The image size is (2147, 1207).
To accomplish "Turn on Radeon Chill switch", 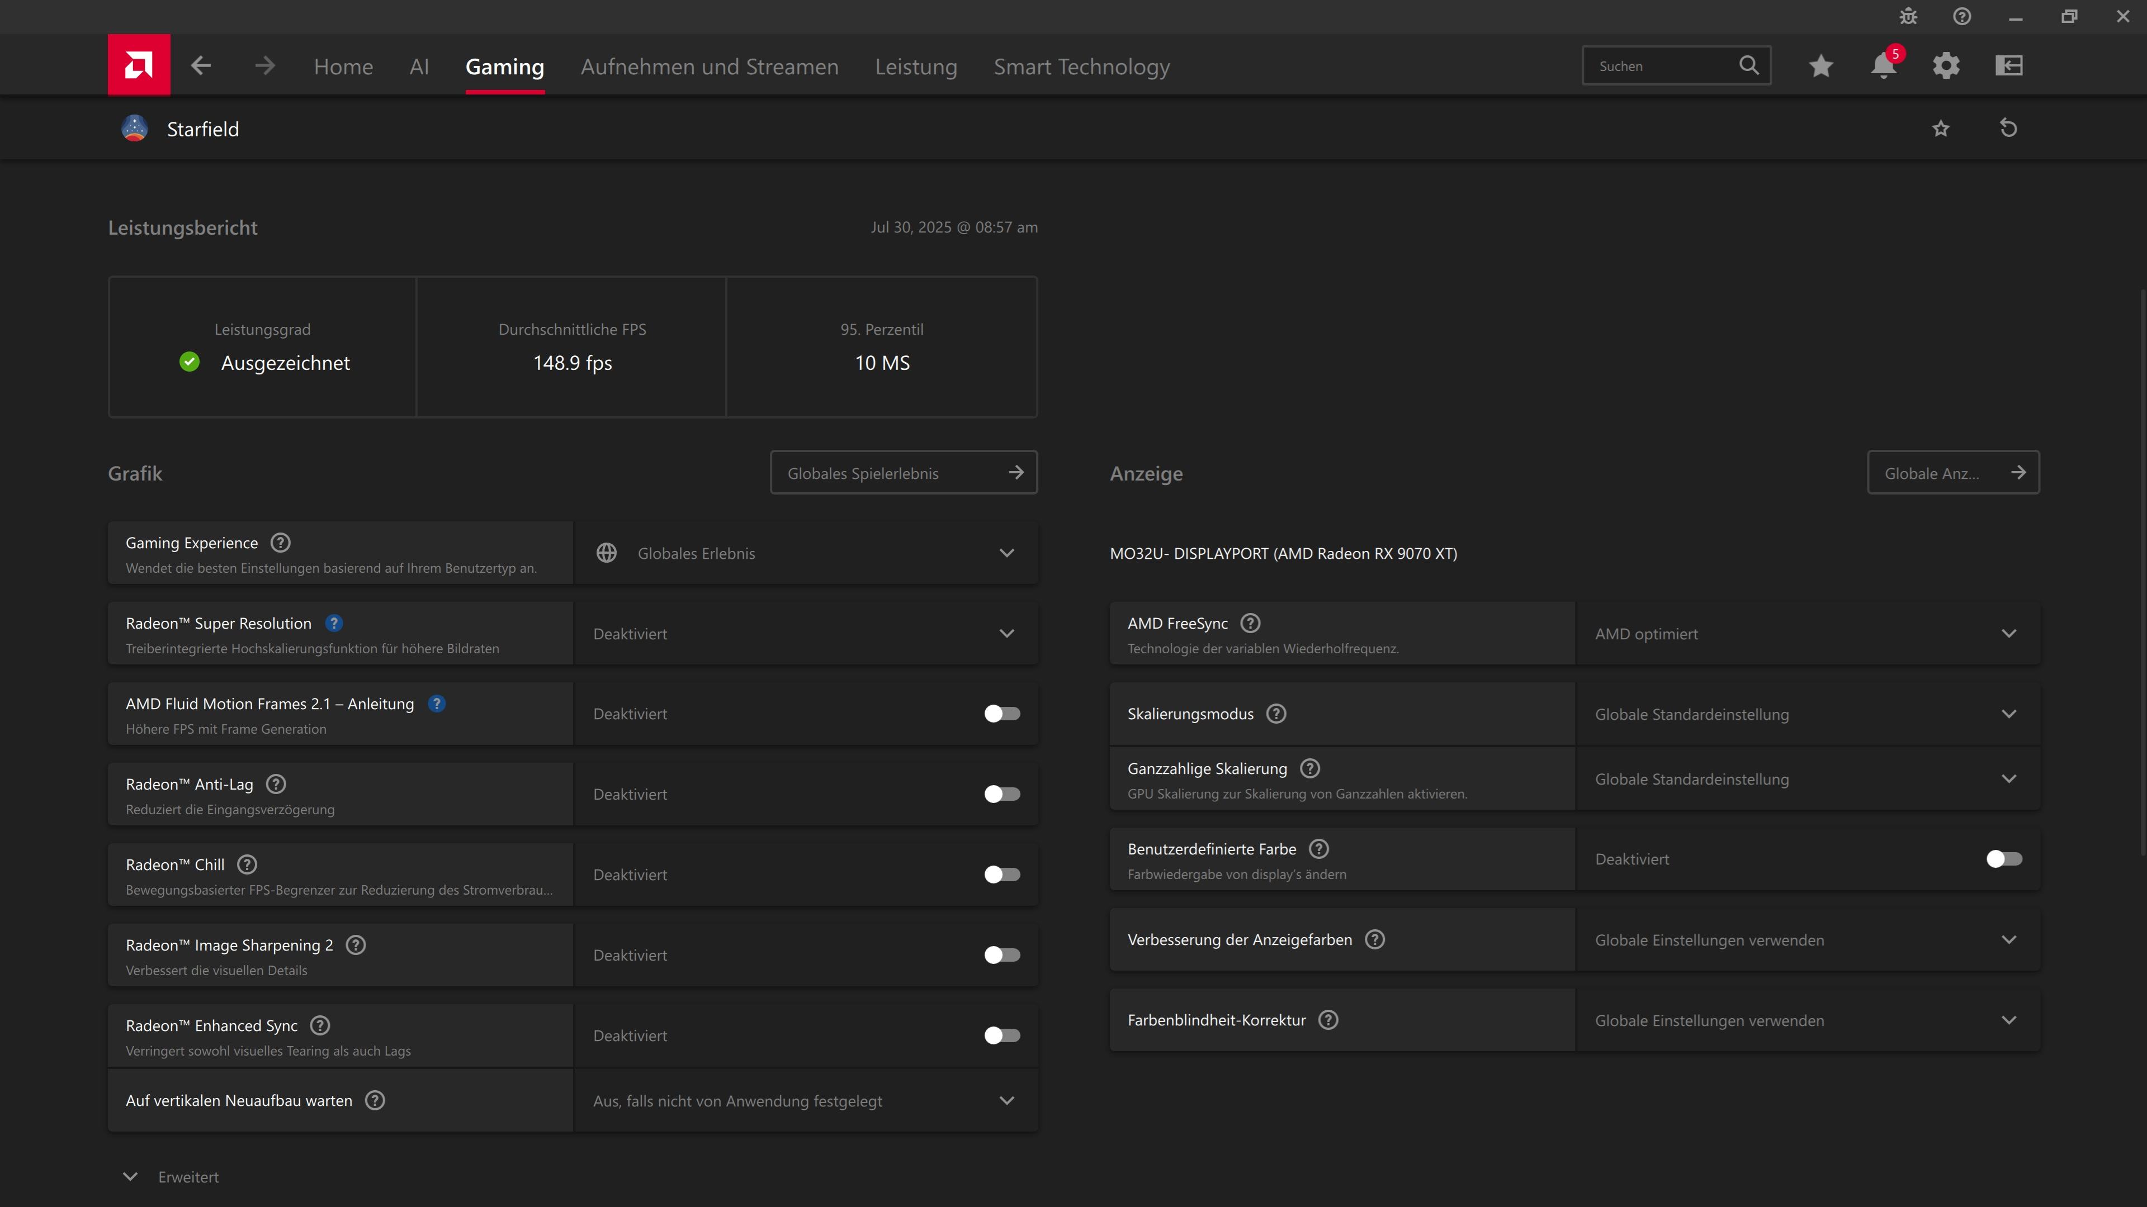I will tap(1001, 875).
